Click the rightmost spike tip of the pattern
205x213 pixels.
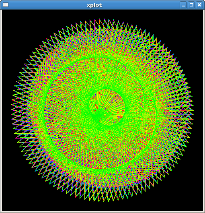194,115
